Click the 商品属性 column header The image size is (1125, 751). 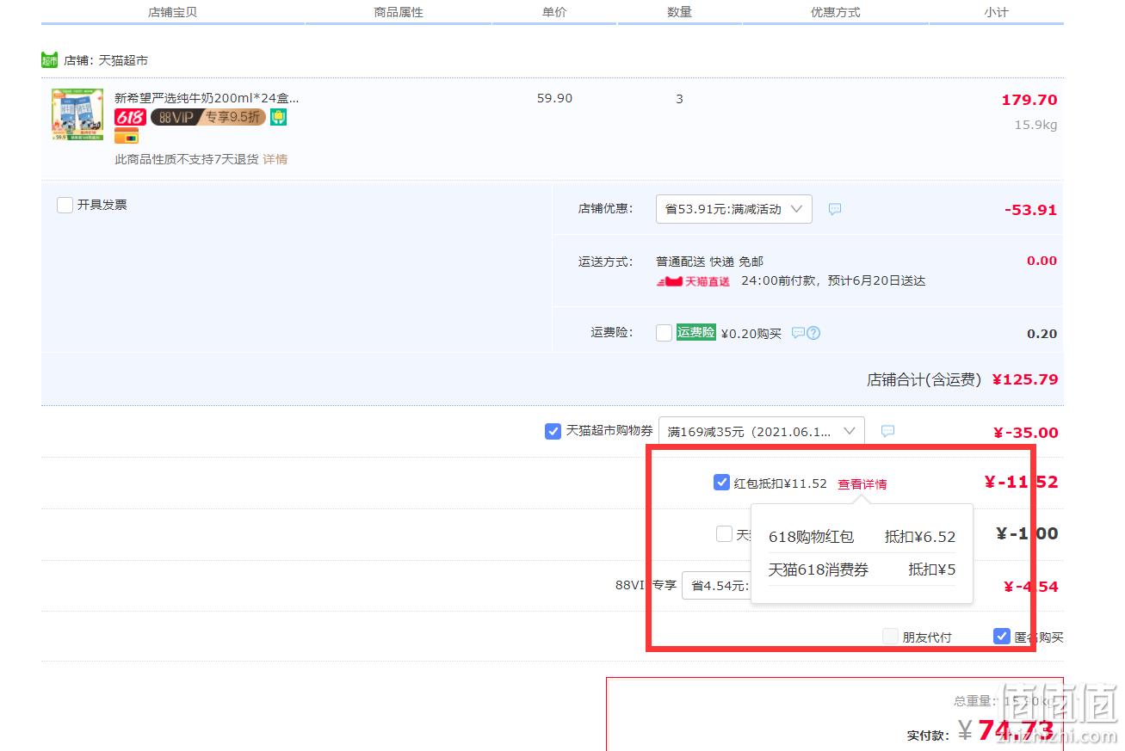(x=399, y=12)
